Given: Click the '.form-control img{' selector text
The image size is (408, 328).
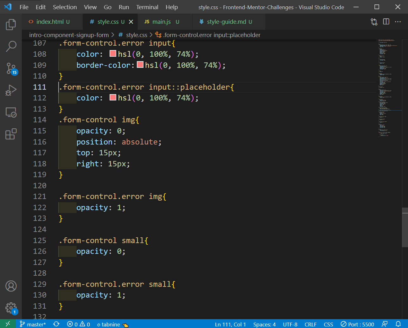Looking at the screenshot, I should tap(99, 119).
